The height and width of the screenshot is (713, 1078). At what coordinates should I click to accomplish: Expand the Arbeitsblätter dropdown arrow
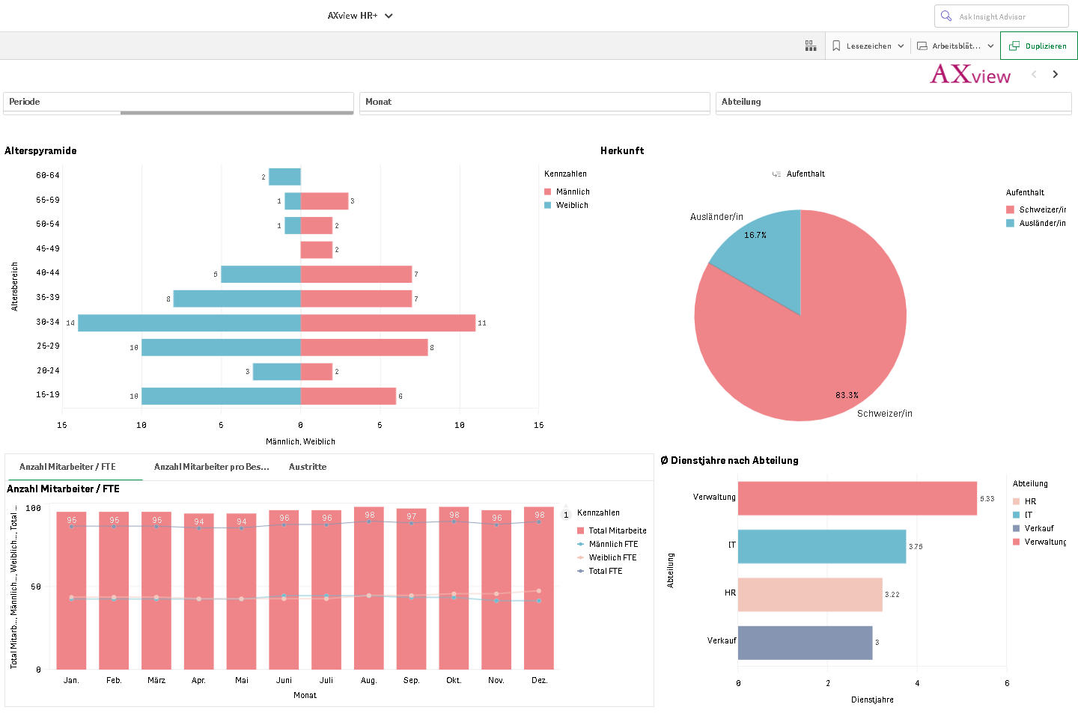990,46
